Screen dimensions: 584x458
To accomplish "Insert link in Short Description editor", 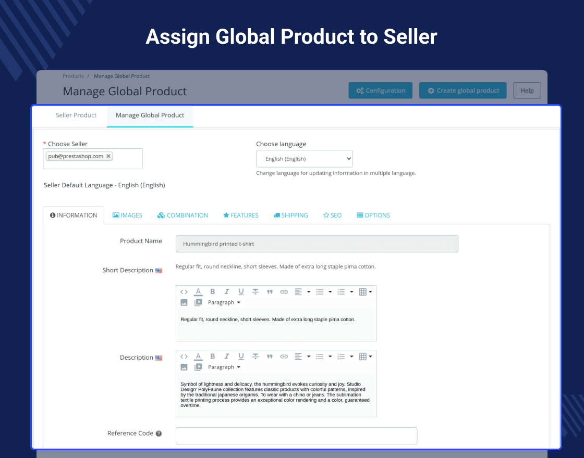I will coord(284,292).
